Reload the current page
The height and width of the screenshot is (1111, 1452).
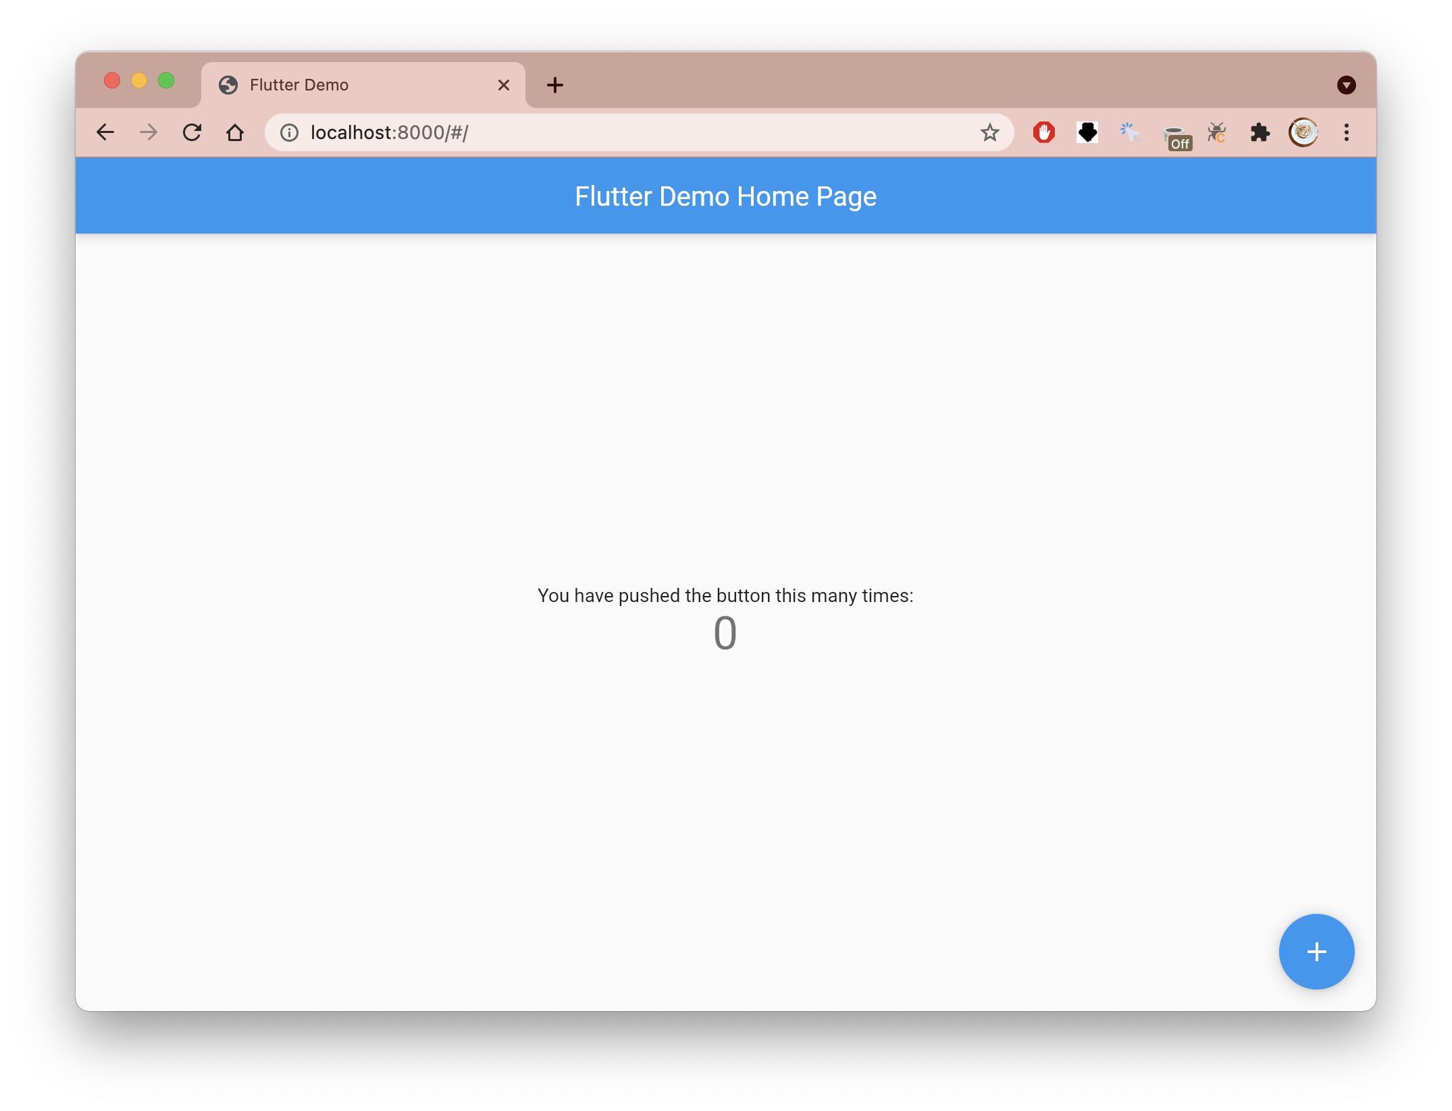click(x=192, y=132)
